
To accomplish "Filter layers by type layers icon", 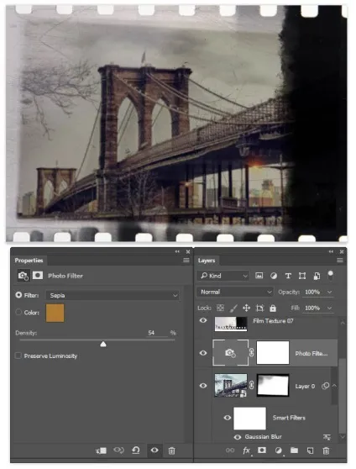I will coord(288,276).
